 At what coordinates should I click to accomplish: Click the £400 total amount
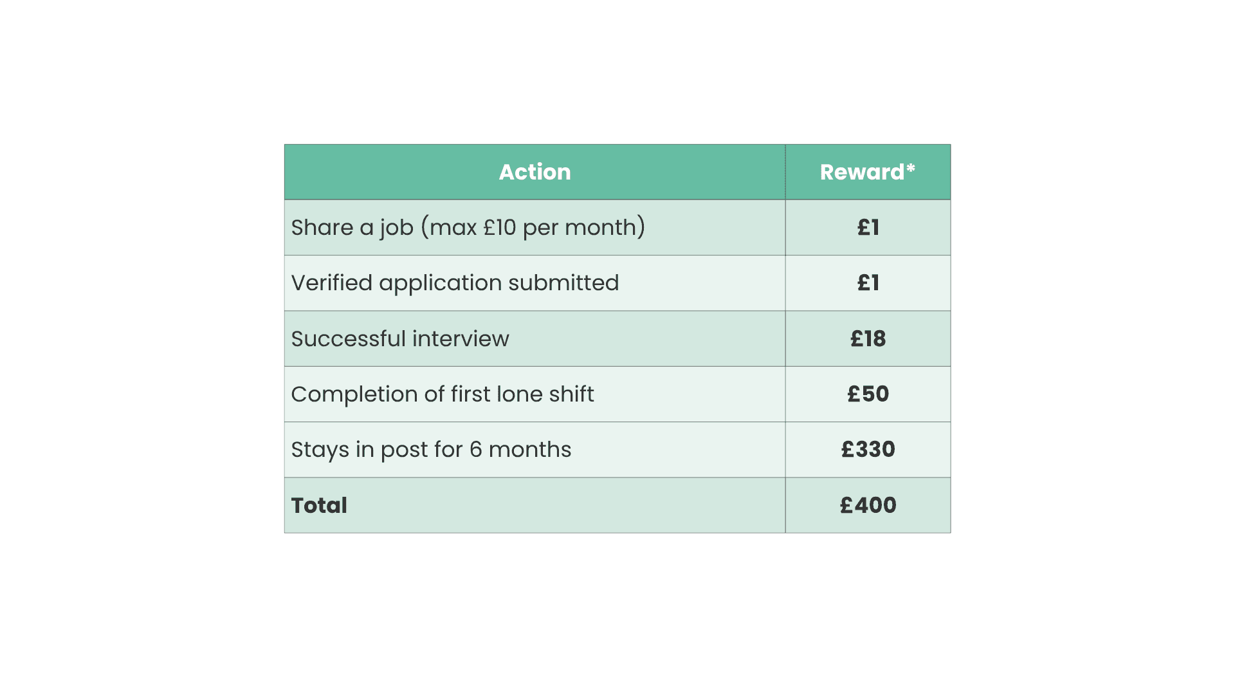pyautogui.click(x=868, y=506)
